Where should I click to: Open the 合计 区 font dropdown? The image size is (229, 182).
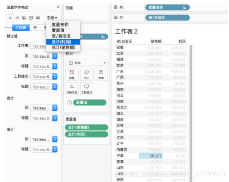[x=44, y=108]
